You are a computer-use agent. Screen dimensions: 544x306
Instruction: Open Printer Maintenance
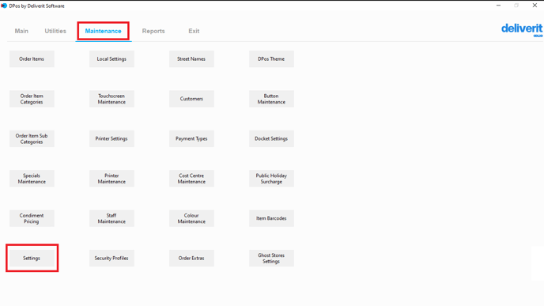[111, 179]
